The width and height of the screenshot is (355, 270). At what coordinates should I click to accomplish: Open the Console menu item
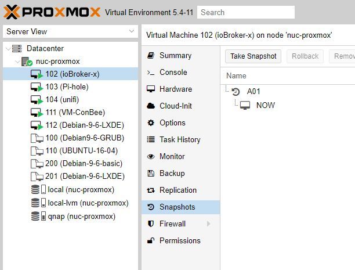pos(173,73)
